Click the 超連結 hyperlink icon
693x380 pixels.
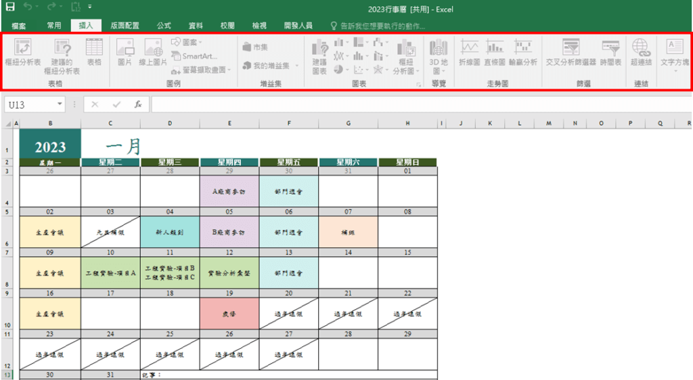pyautogui.click(x=640, y=51)
